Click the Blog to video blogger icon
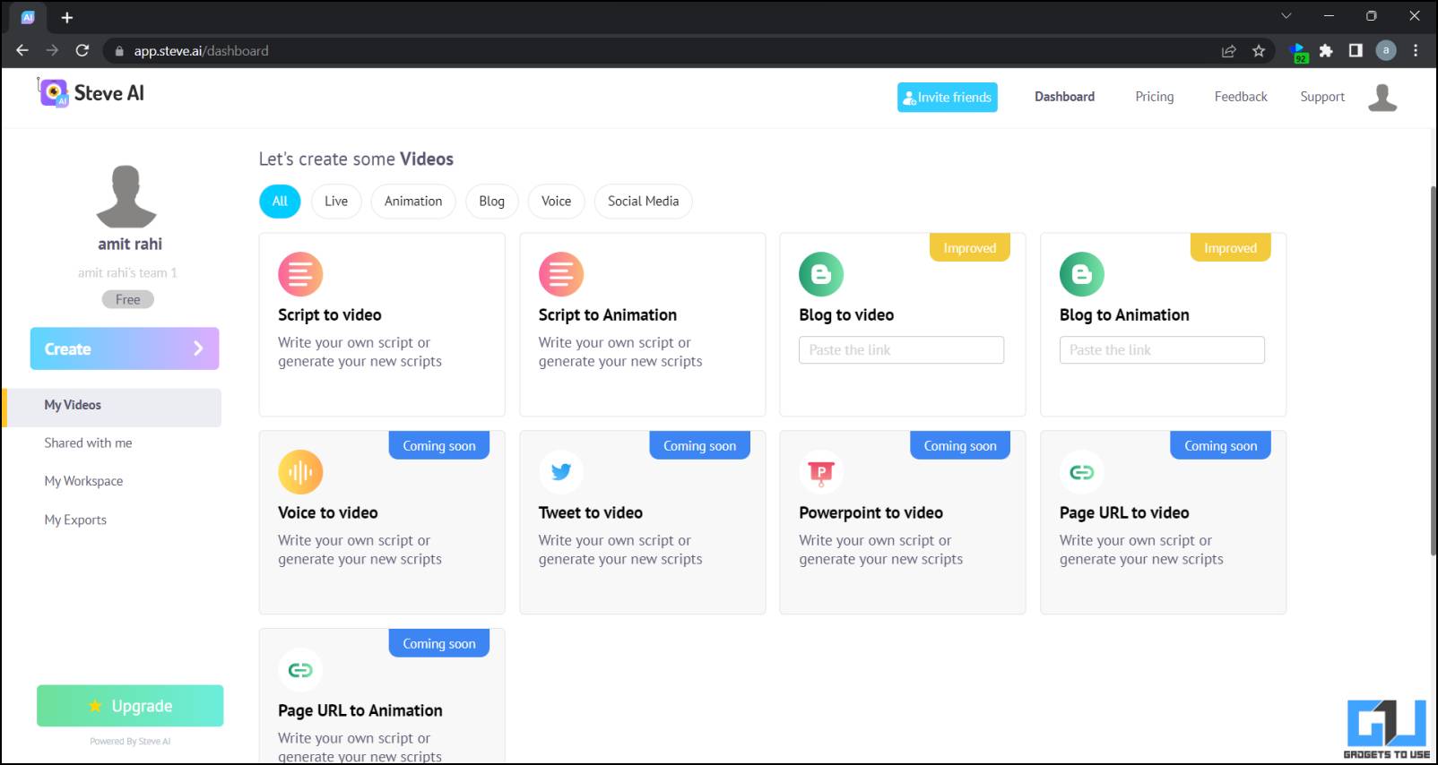 tap(821, 274)
